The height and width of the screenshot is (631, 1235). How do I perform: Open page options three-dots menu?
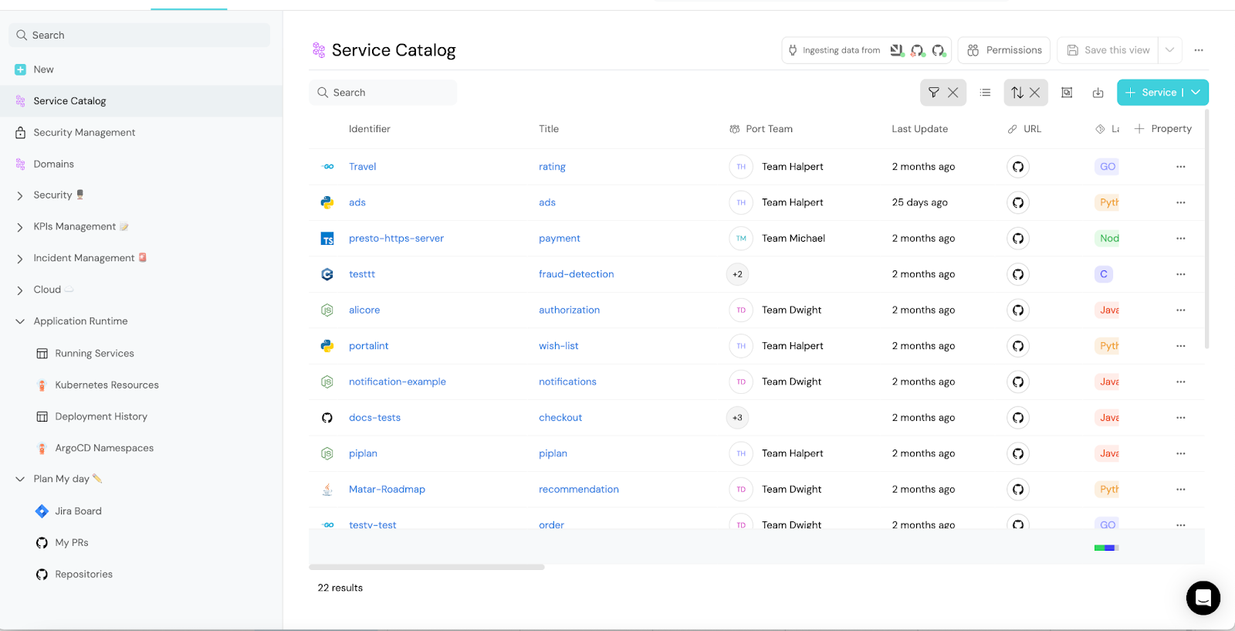[1199, 50]
